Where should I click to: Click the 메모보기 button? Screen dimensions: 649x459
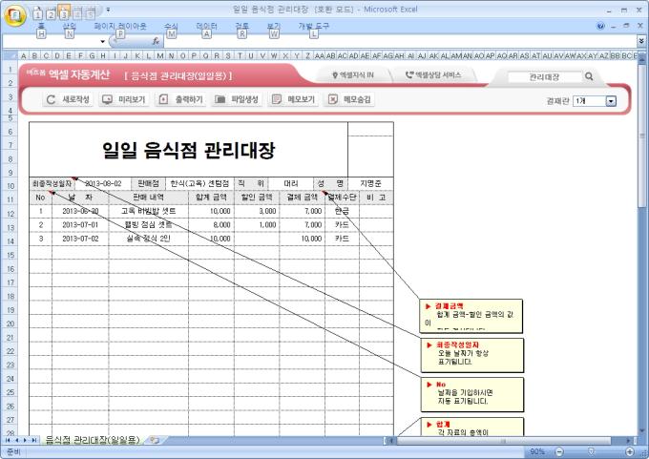[x=293, y=99]
